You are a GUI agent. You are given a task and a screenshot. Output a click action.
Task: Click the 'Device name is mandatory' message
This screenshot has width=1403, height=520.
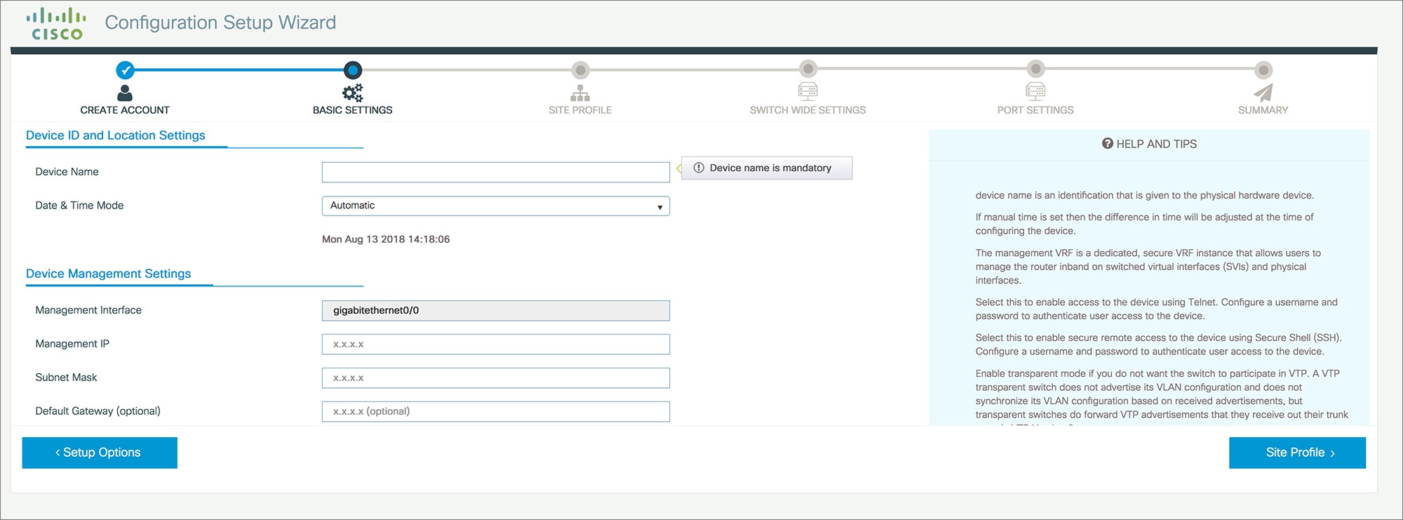point(770,168)
